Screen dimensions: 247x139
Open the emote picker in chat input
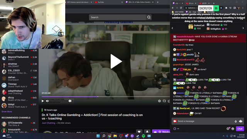[x=240, y=121]
